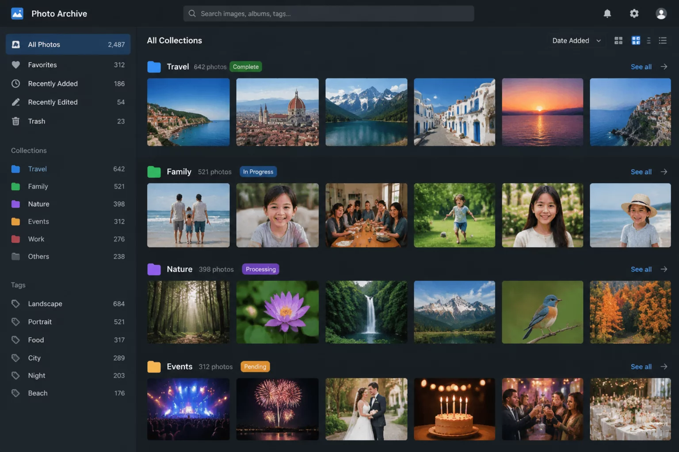The width and height of the screenshot is (679, 452).
Task: Click the heart icon beside Favorites
Action: tap(16, 65)
